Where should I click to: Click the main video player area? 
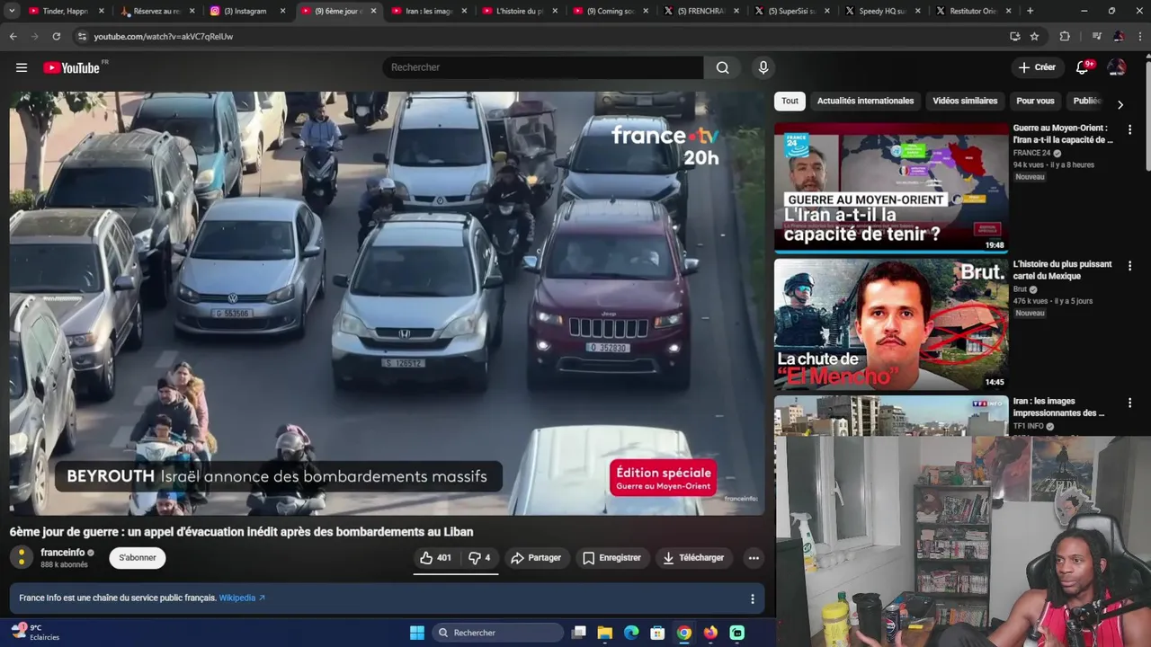(387, 303)
